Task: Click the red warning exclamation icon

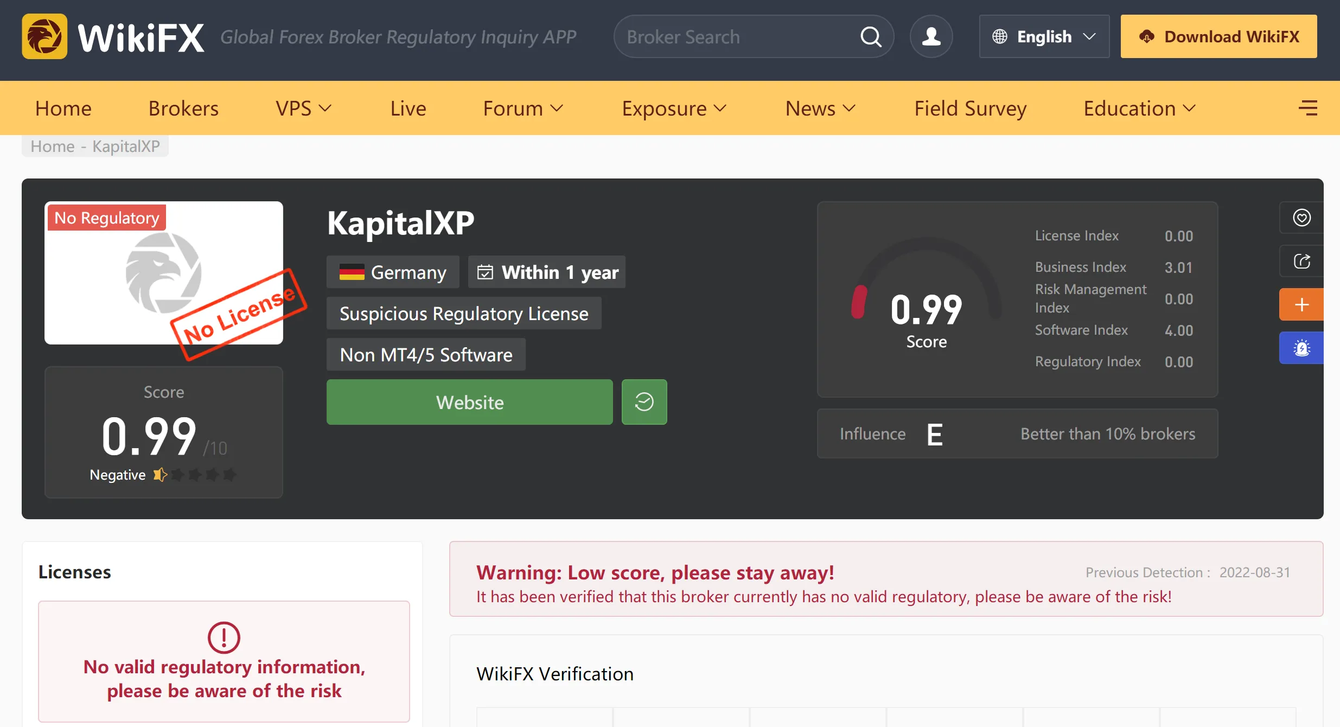Action: tap(224, 637)
